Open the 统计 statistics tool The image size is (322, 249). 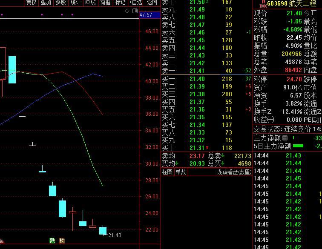point(75,3)
